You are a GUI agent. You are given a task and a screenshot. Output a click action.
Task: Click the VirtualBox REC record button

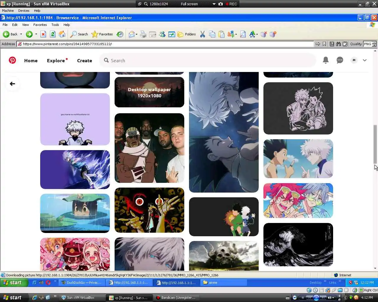pyautogui.click(x=231, y=4)
